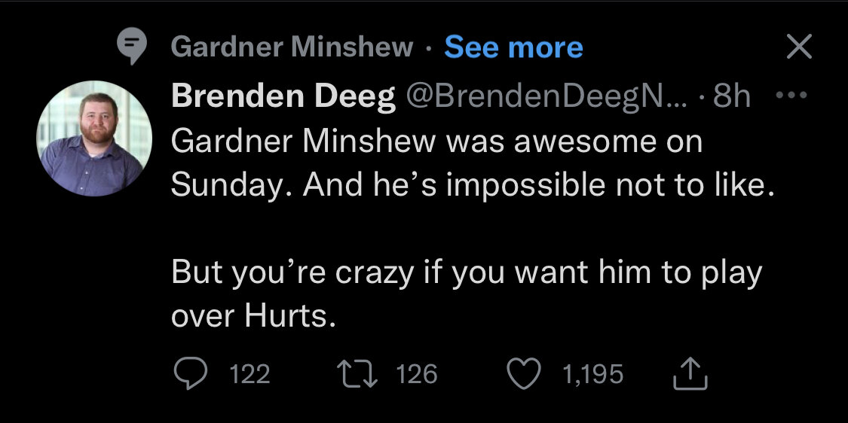Viewport: 848px width, 423px height.
Task: Open Brenden Deeg's profile picture
Action: point(94,138)
